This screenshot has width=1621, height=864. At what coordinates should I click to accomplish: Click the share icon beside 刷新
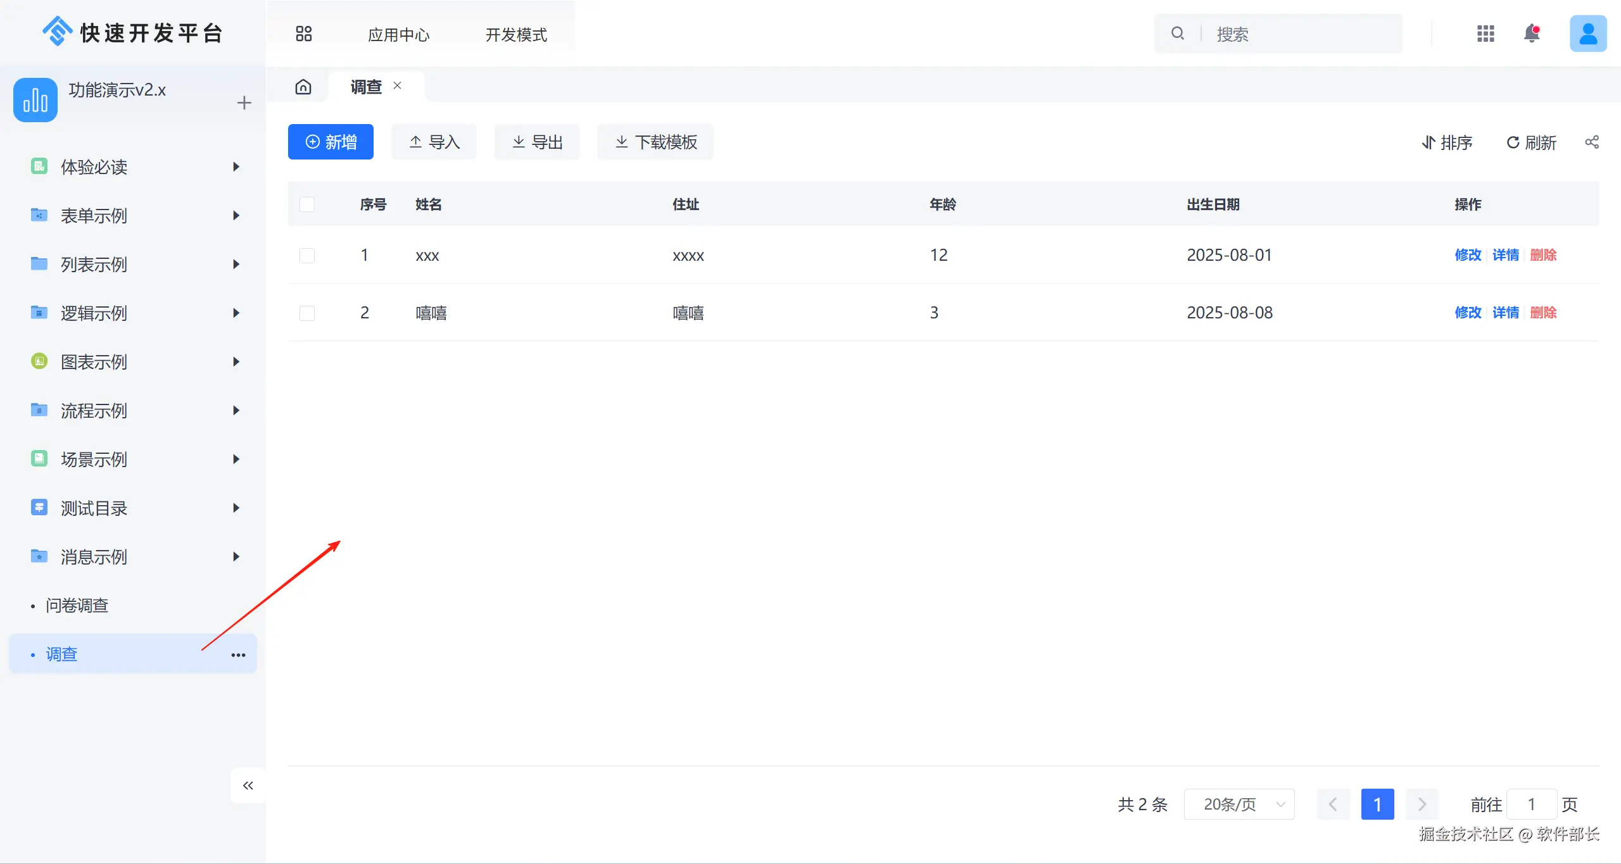point(1592,142)
